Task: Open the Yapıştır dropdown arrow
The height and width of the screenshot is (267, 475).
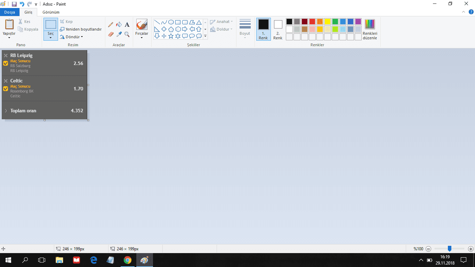Action: coord(9,38)
